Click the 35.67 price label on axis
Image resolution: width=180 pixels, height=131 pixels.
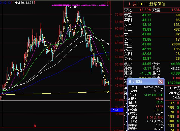point(114,110)
